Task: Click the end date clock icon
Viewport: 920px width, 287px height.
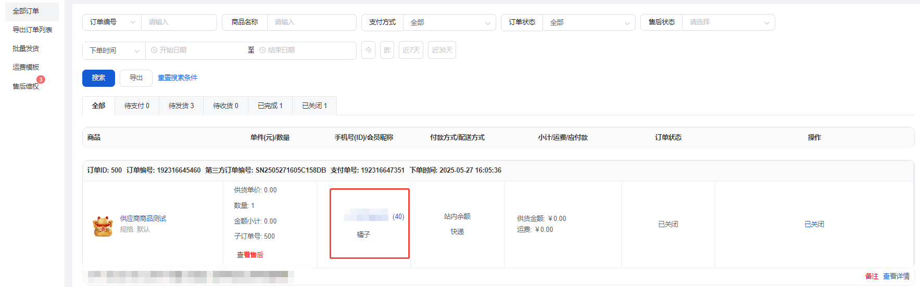Action: [262, 50]
